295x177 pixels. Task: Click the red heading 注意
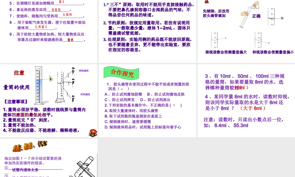(19, 73)
